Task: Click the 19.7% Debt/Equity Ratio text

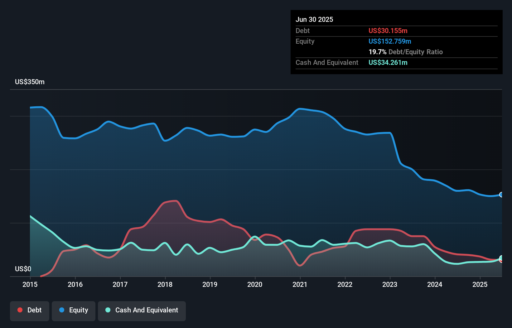Action: [406, 52]
